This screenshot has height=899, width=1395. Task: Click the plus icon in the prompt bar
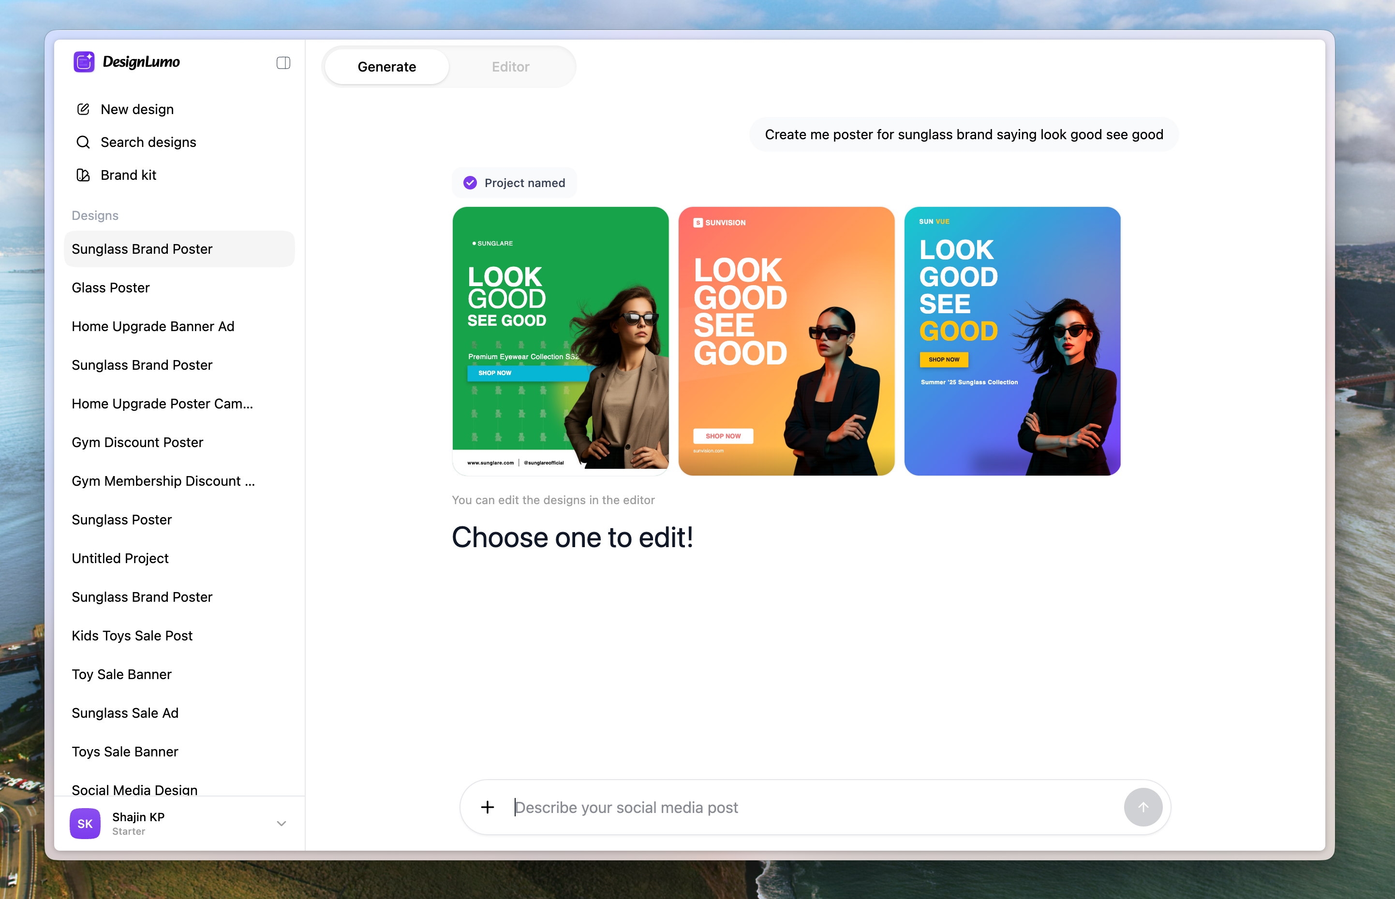pos(487,807)
